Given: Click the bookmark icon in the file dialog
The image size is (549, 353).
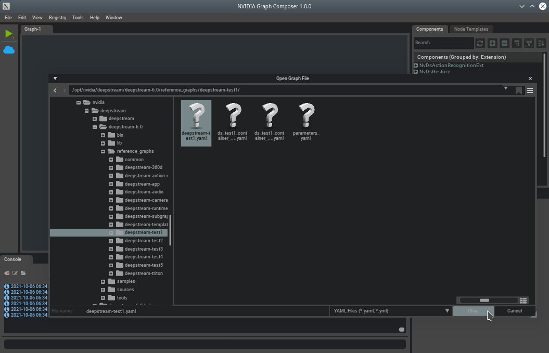Looking at the screenshot, I should tap(519, 90).
